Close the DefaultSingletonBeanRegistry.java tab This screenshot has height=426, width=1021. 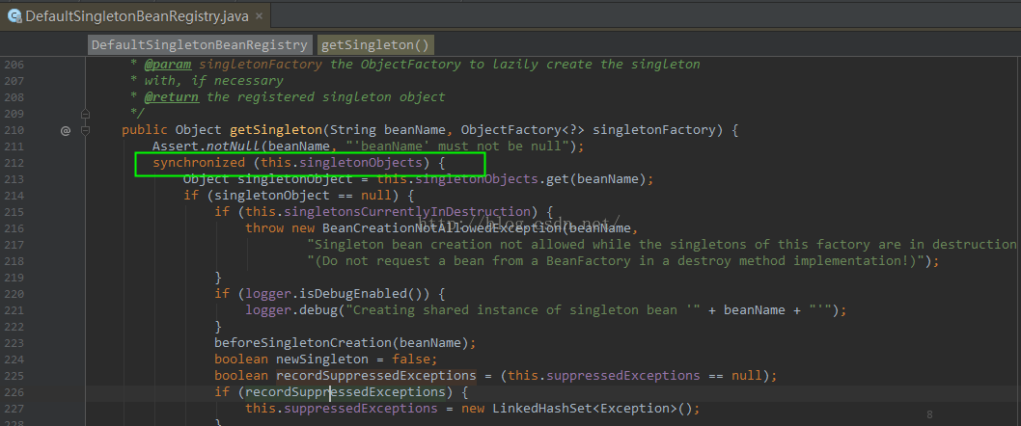(260, 16)
